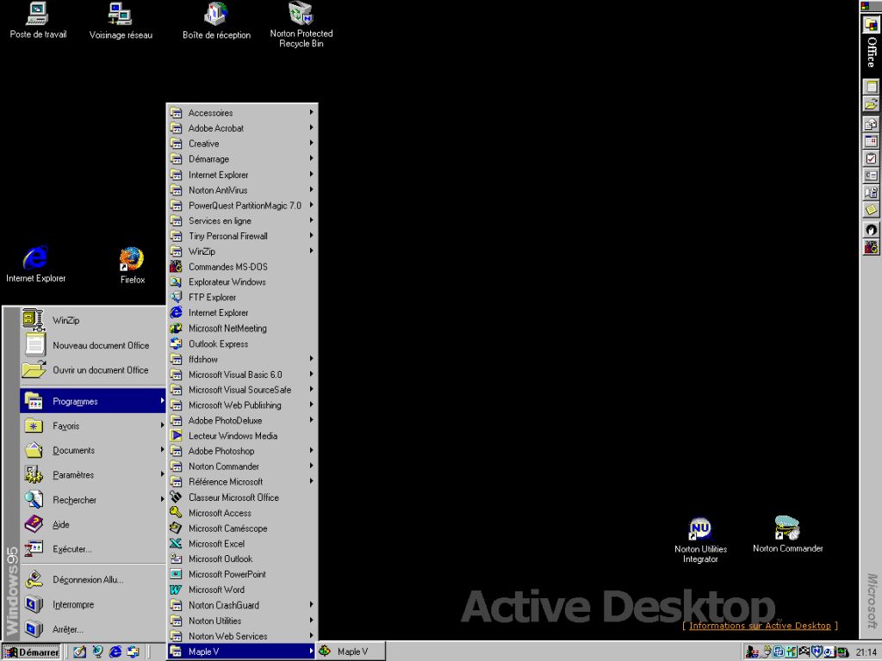Viewport: 882px width, 661px height.
Task: Choose Interrompre from the Start menu
Action: (93, 604)
